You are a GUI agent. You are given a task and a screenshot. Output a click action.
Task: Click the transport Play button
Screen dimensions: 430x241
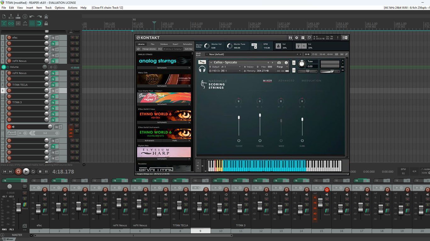tap(26, 171)
